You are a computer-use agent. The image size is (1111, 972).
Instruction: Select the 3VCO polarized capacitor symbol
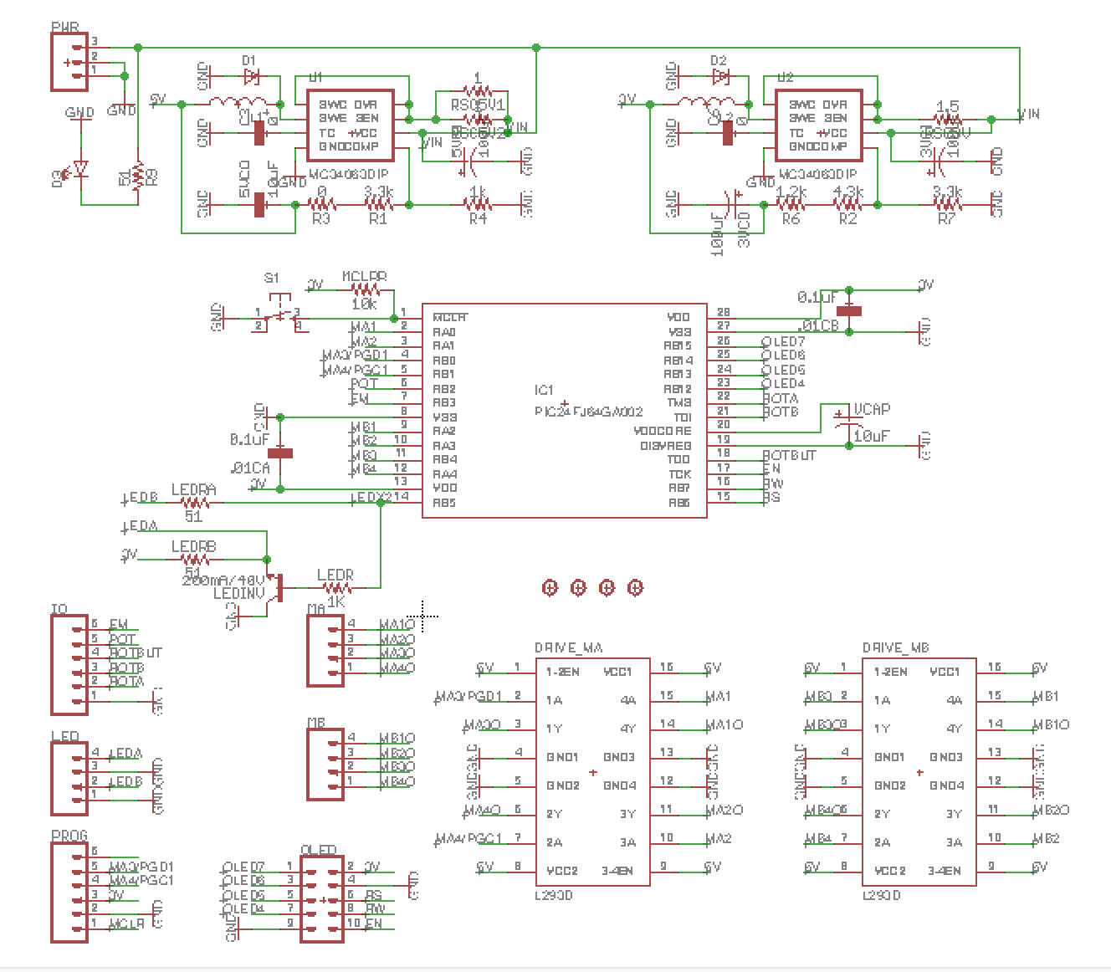coord(732,204)
